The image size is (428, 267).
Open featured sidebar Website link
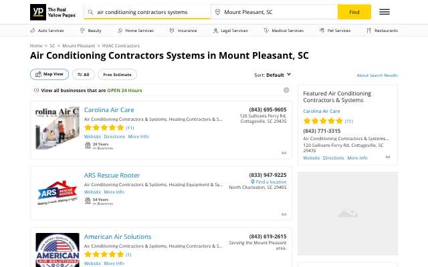coord(312,158)
